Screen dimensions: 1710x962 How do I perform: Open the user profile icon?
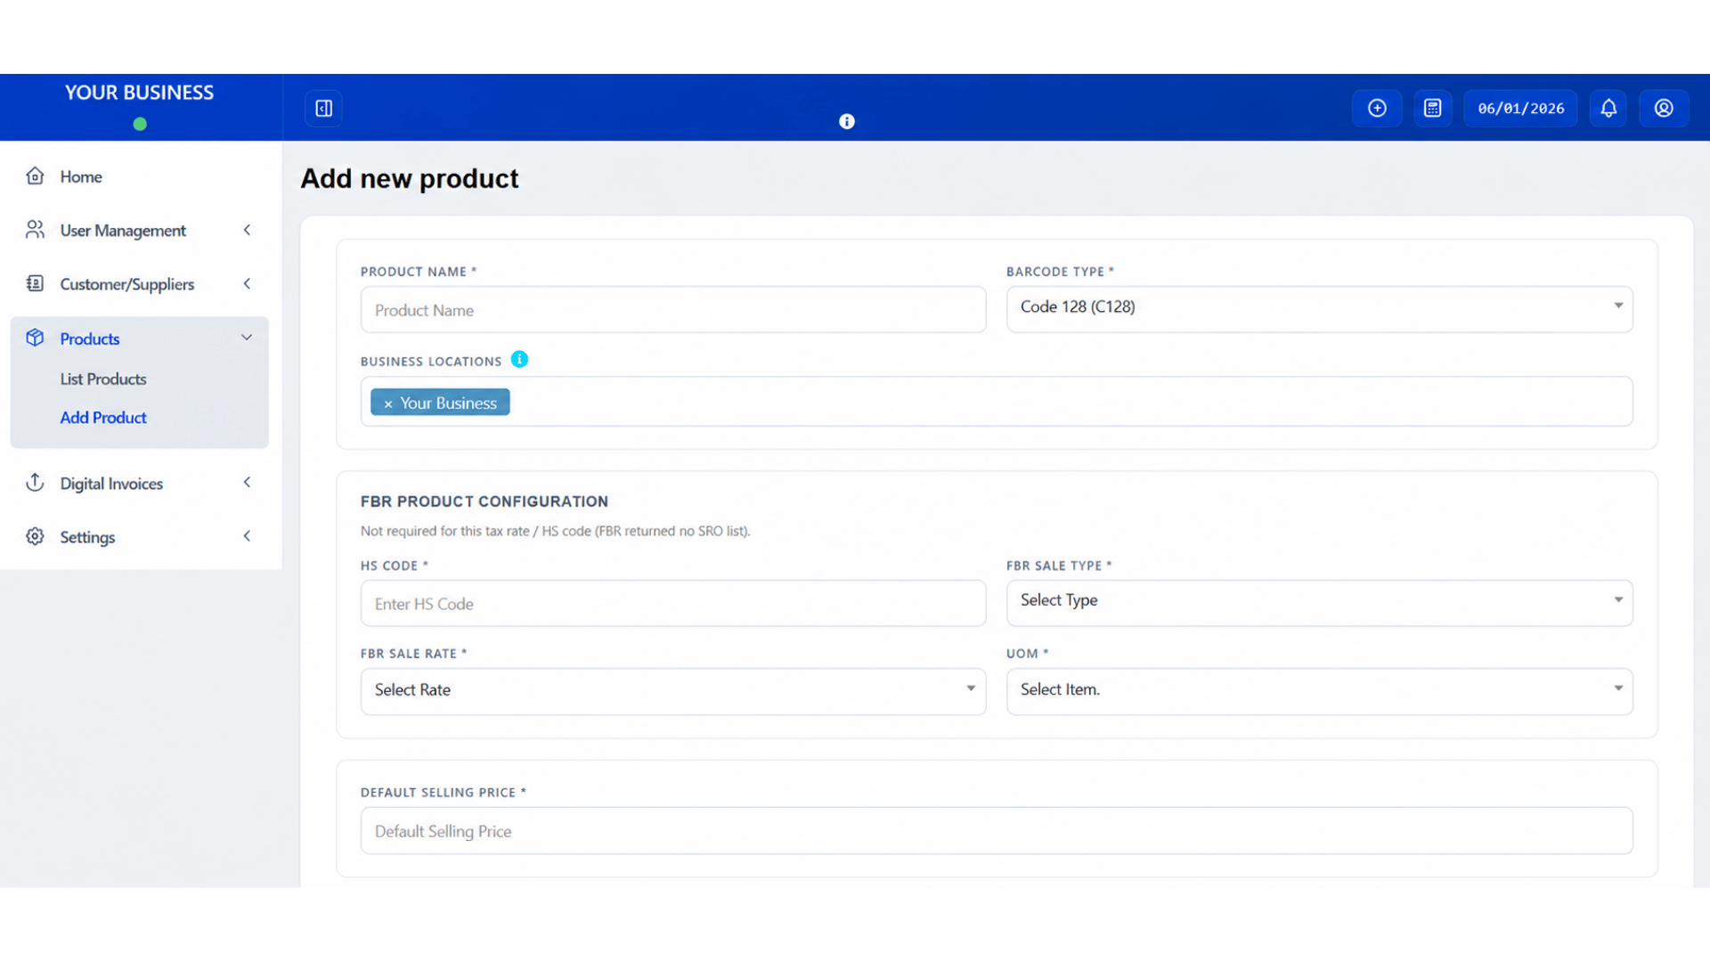(x=1664, y=108)
